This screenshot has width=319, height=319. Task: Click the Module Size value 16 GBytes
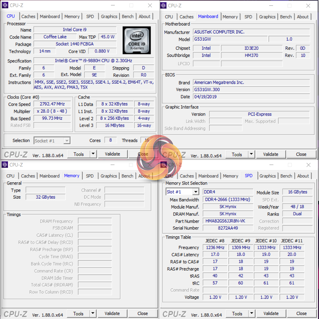pyautogui.click(x=297, y=192)
